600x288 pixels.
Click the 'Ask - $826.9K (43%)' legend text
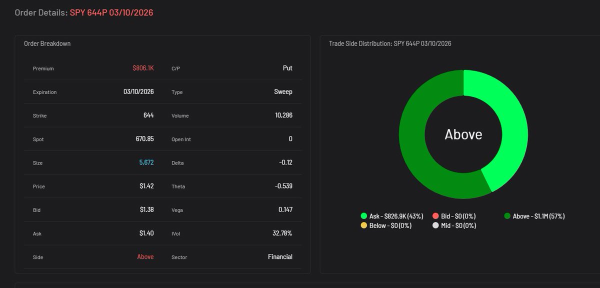pyautogui.click(x=396, y=216)
